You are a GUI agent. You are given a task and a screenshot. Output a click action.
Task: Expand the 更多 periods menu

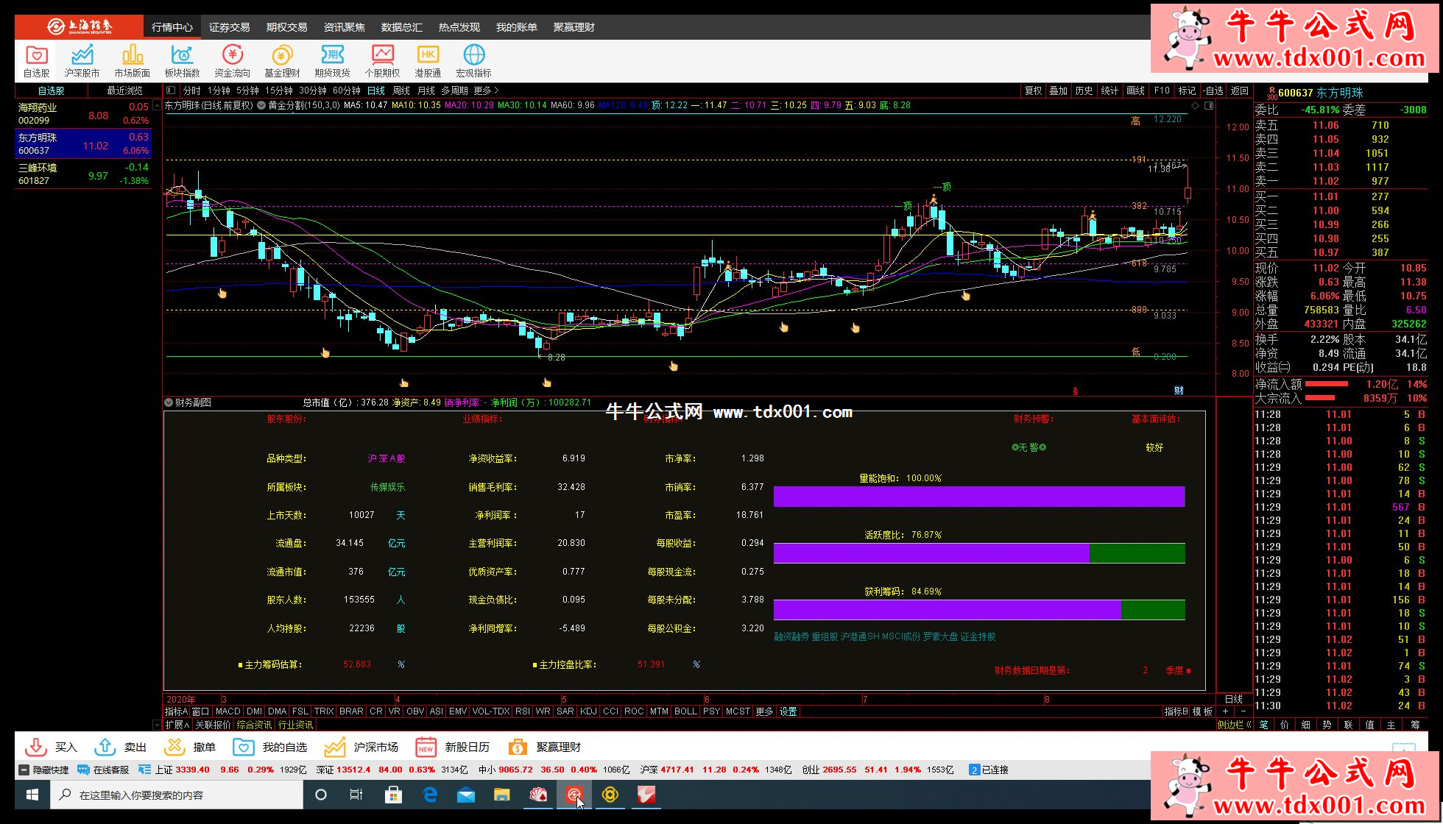(486, 90)
